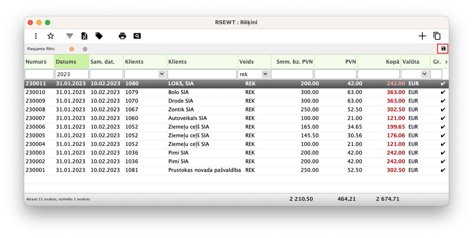Select invoice number 230004
This screenshot has width=473, height=238.
coord(35,144)
